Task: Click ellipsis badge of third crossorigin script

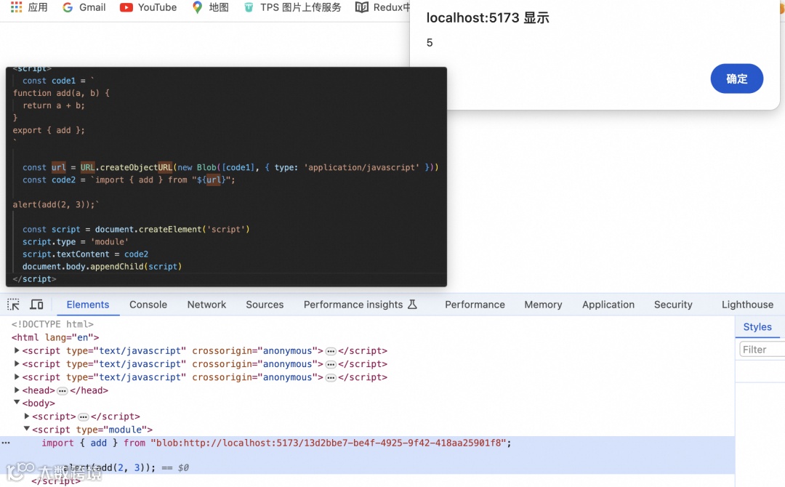Action: point(331,377)
